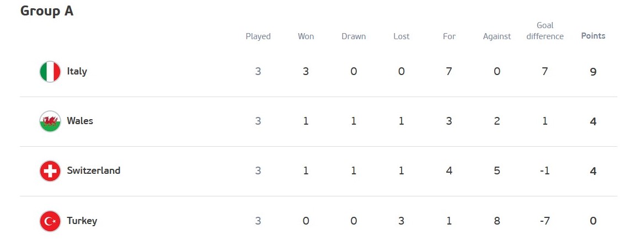Click the Group A heading

(47, 11)
